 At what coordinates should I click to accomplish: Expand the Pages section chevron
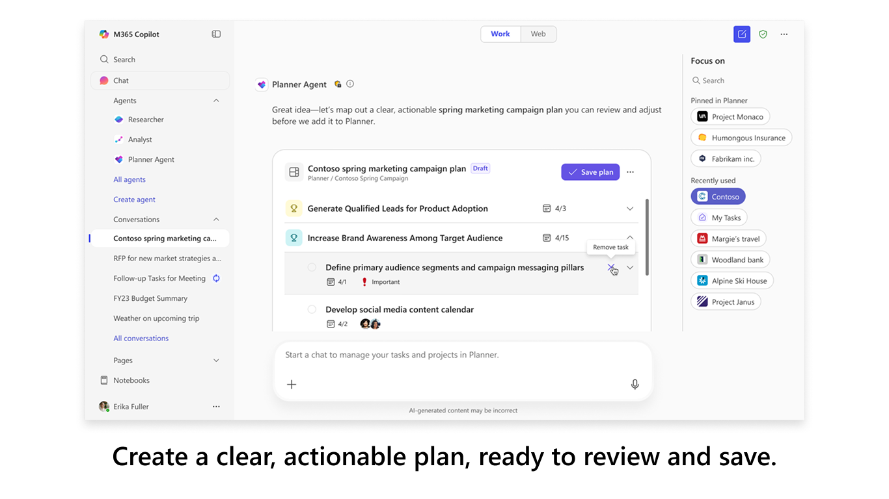[216, 361]
